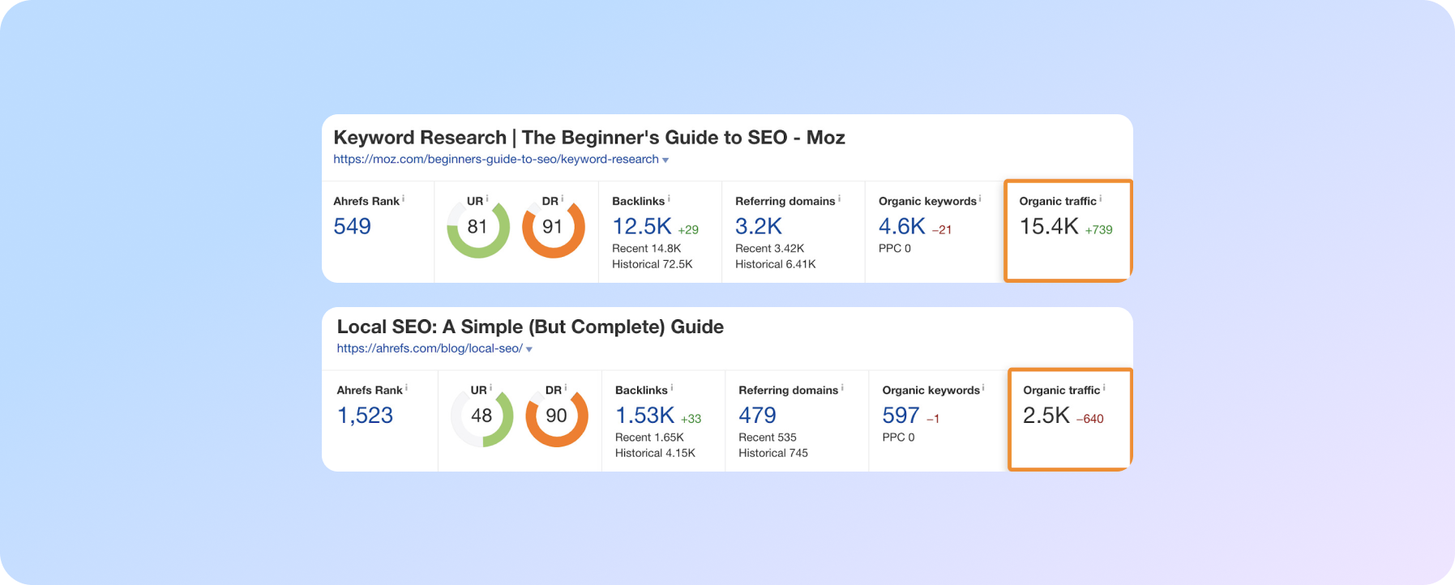Screen dimensions: 1455x585
Task: Expand dropdown arrow after moz.com keyword-research URL
Action: coord(665,160)
